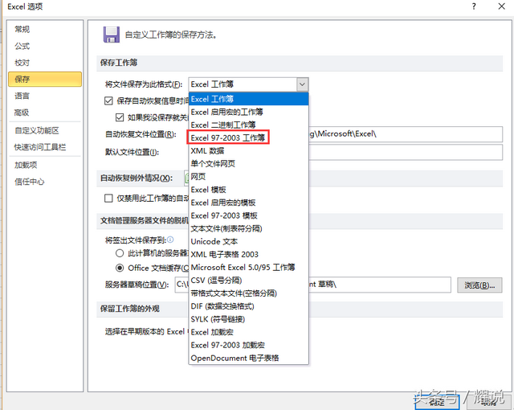The height and width of the screenshot is (410, 514).
Task: Choose 网页 format in the list
Action: [x=248, y=177]
